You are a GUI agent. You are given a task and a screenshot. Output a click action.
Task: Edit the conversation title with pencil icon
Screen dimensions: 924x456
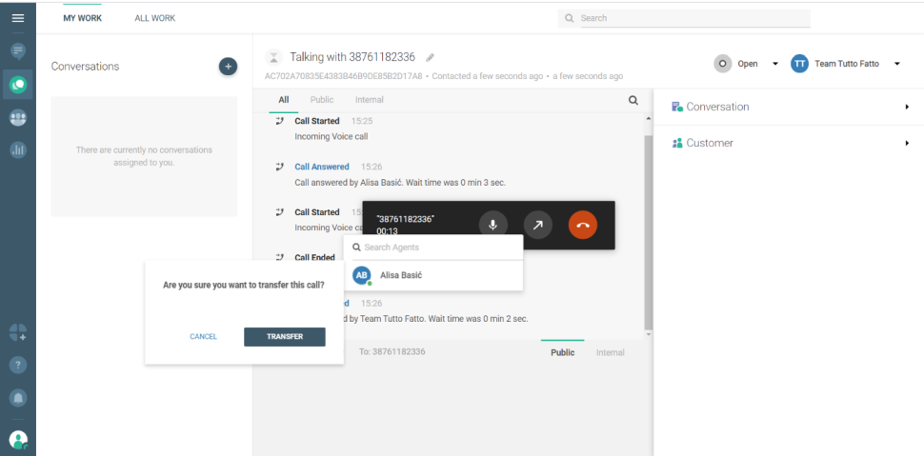click(431, 58)
